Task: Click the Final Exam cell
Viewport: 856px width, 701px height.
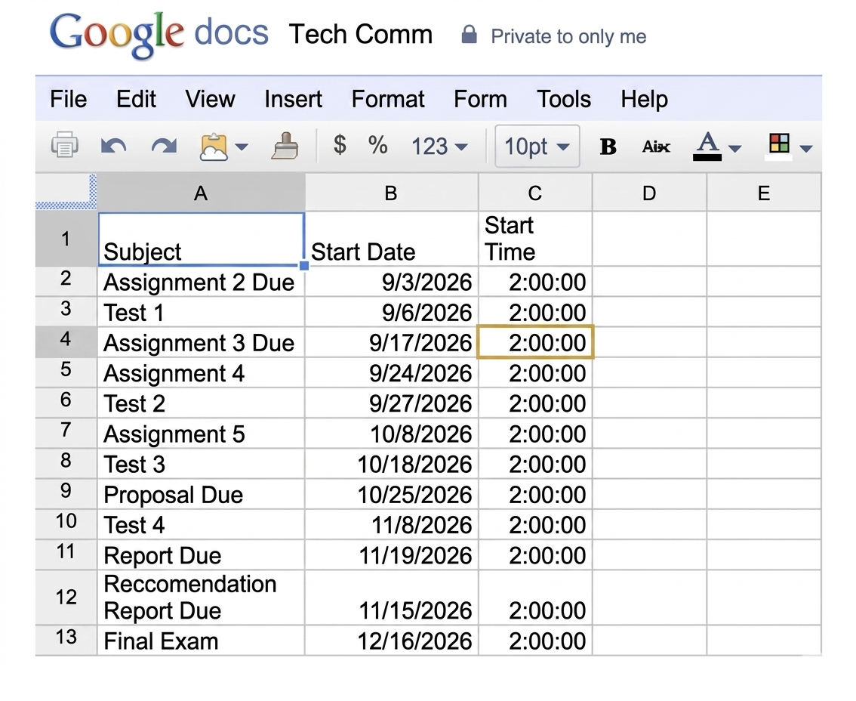Action: click(x=201, y=641)
